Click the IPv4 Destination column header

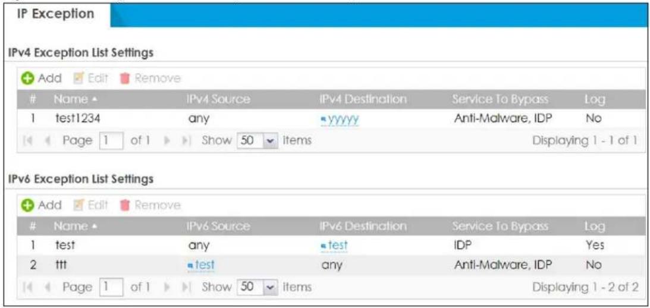pyautogui.click(x=363, y=99)
